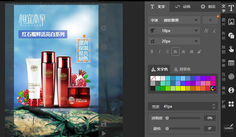Increase 宽度 width with up stepper arrow
This screenshot has height=137, width=236.
point(214,105)
